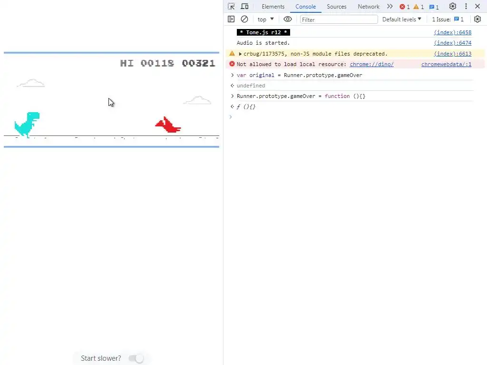Focus the console Filter field
The width and height of the screenshot is (487, 365).
339,19
